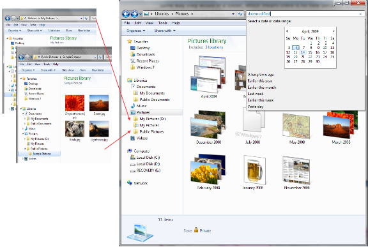This screenshot has height=247, width=368.
Task: Select April 14 in the calendar
Action: (303, 52)
